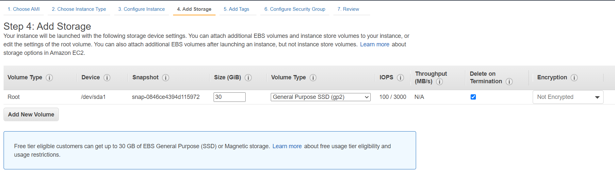Click the info icon beside the second Volume Type header
The image size is (615, 172).
coord(313,78)
